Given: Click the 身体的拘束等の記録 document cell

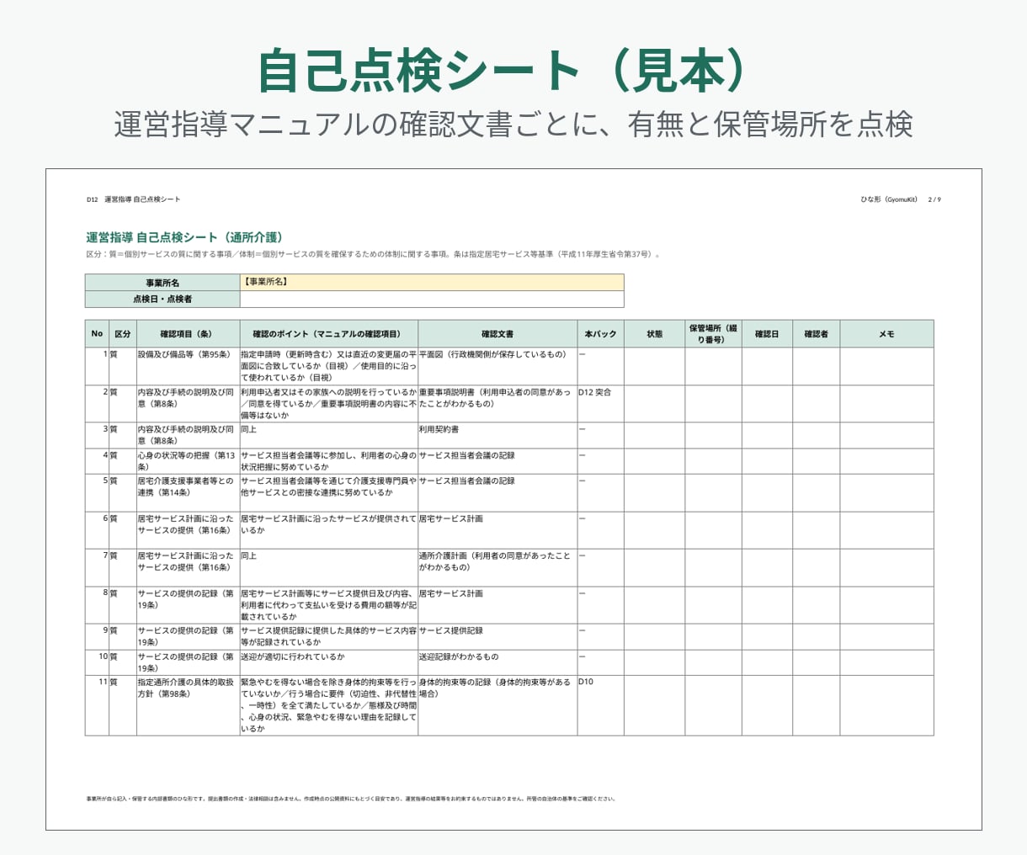Looking at the screenshot, I should pos(497,705).
